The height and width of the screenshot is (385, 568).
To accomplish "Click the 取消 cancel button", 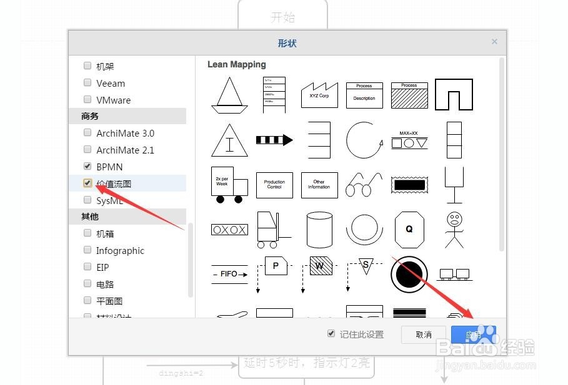I will tap(423, 334).
